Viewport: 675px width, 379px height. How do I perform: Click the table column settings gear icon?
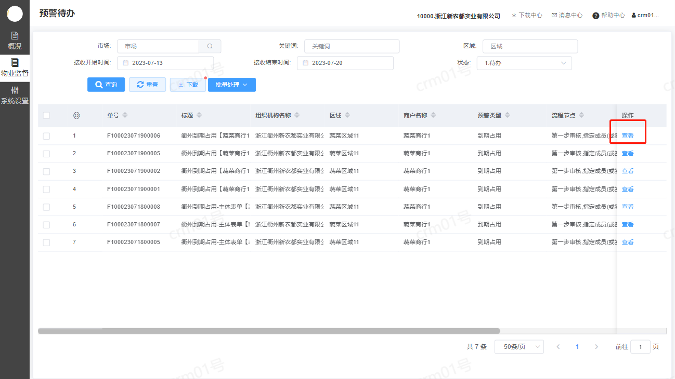76,115
